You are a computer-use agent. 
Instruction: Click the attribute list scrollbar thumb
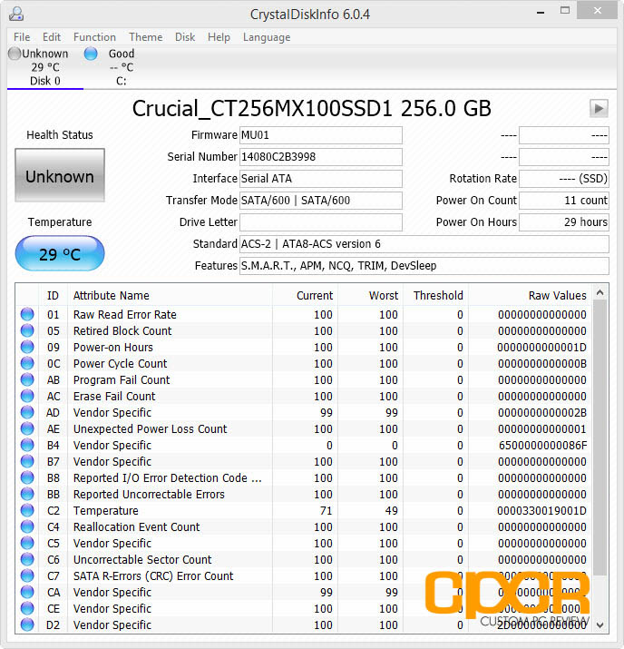600,438
